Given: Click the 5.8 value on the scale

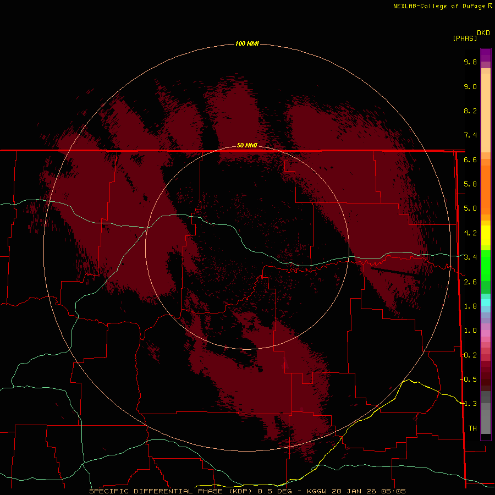Looking at the screenshot, I should pyautogui.click(x=470, y=184).
